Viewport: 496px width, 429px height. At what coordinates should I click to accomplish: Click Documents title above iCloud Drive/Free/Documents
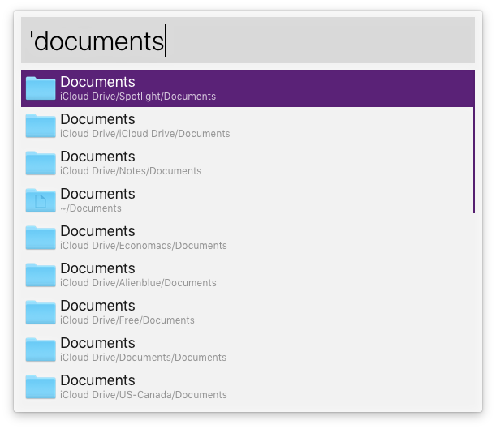coord(97,306)
